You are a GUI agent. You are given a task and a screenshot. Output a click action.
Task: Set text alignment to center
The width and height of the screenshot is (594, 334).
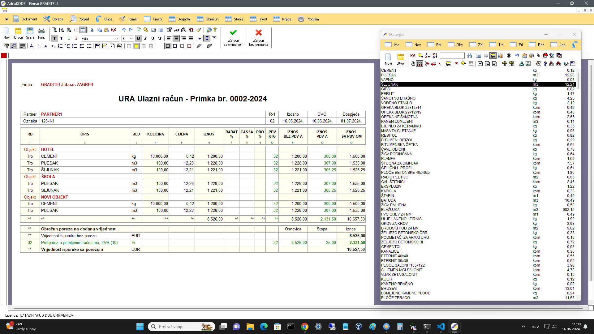point(176,38)
